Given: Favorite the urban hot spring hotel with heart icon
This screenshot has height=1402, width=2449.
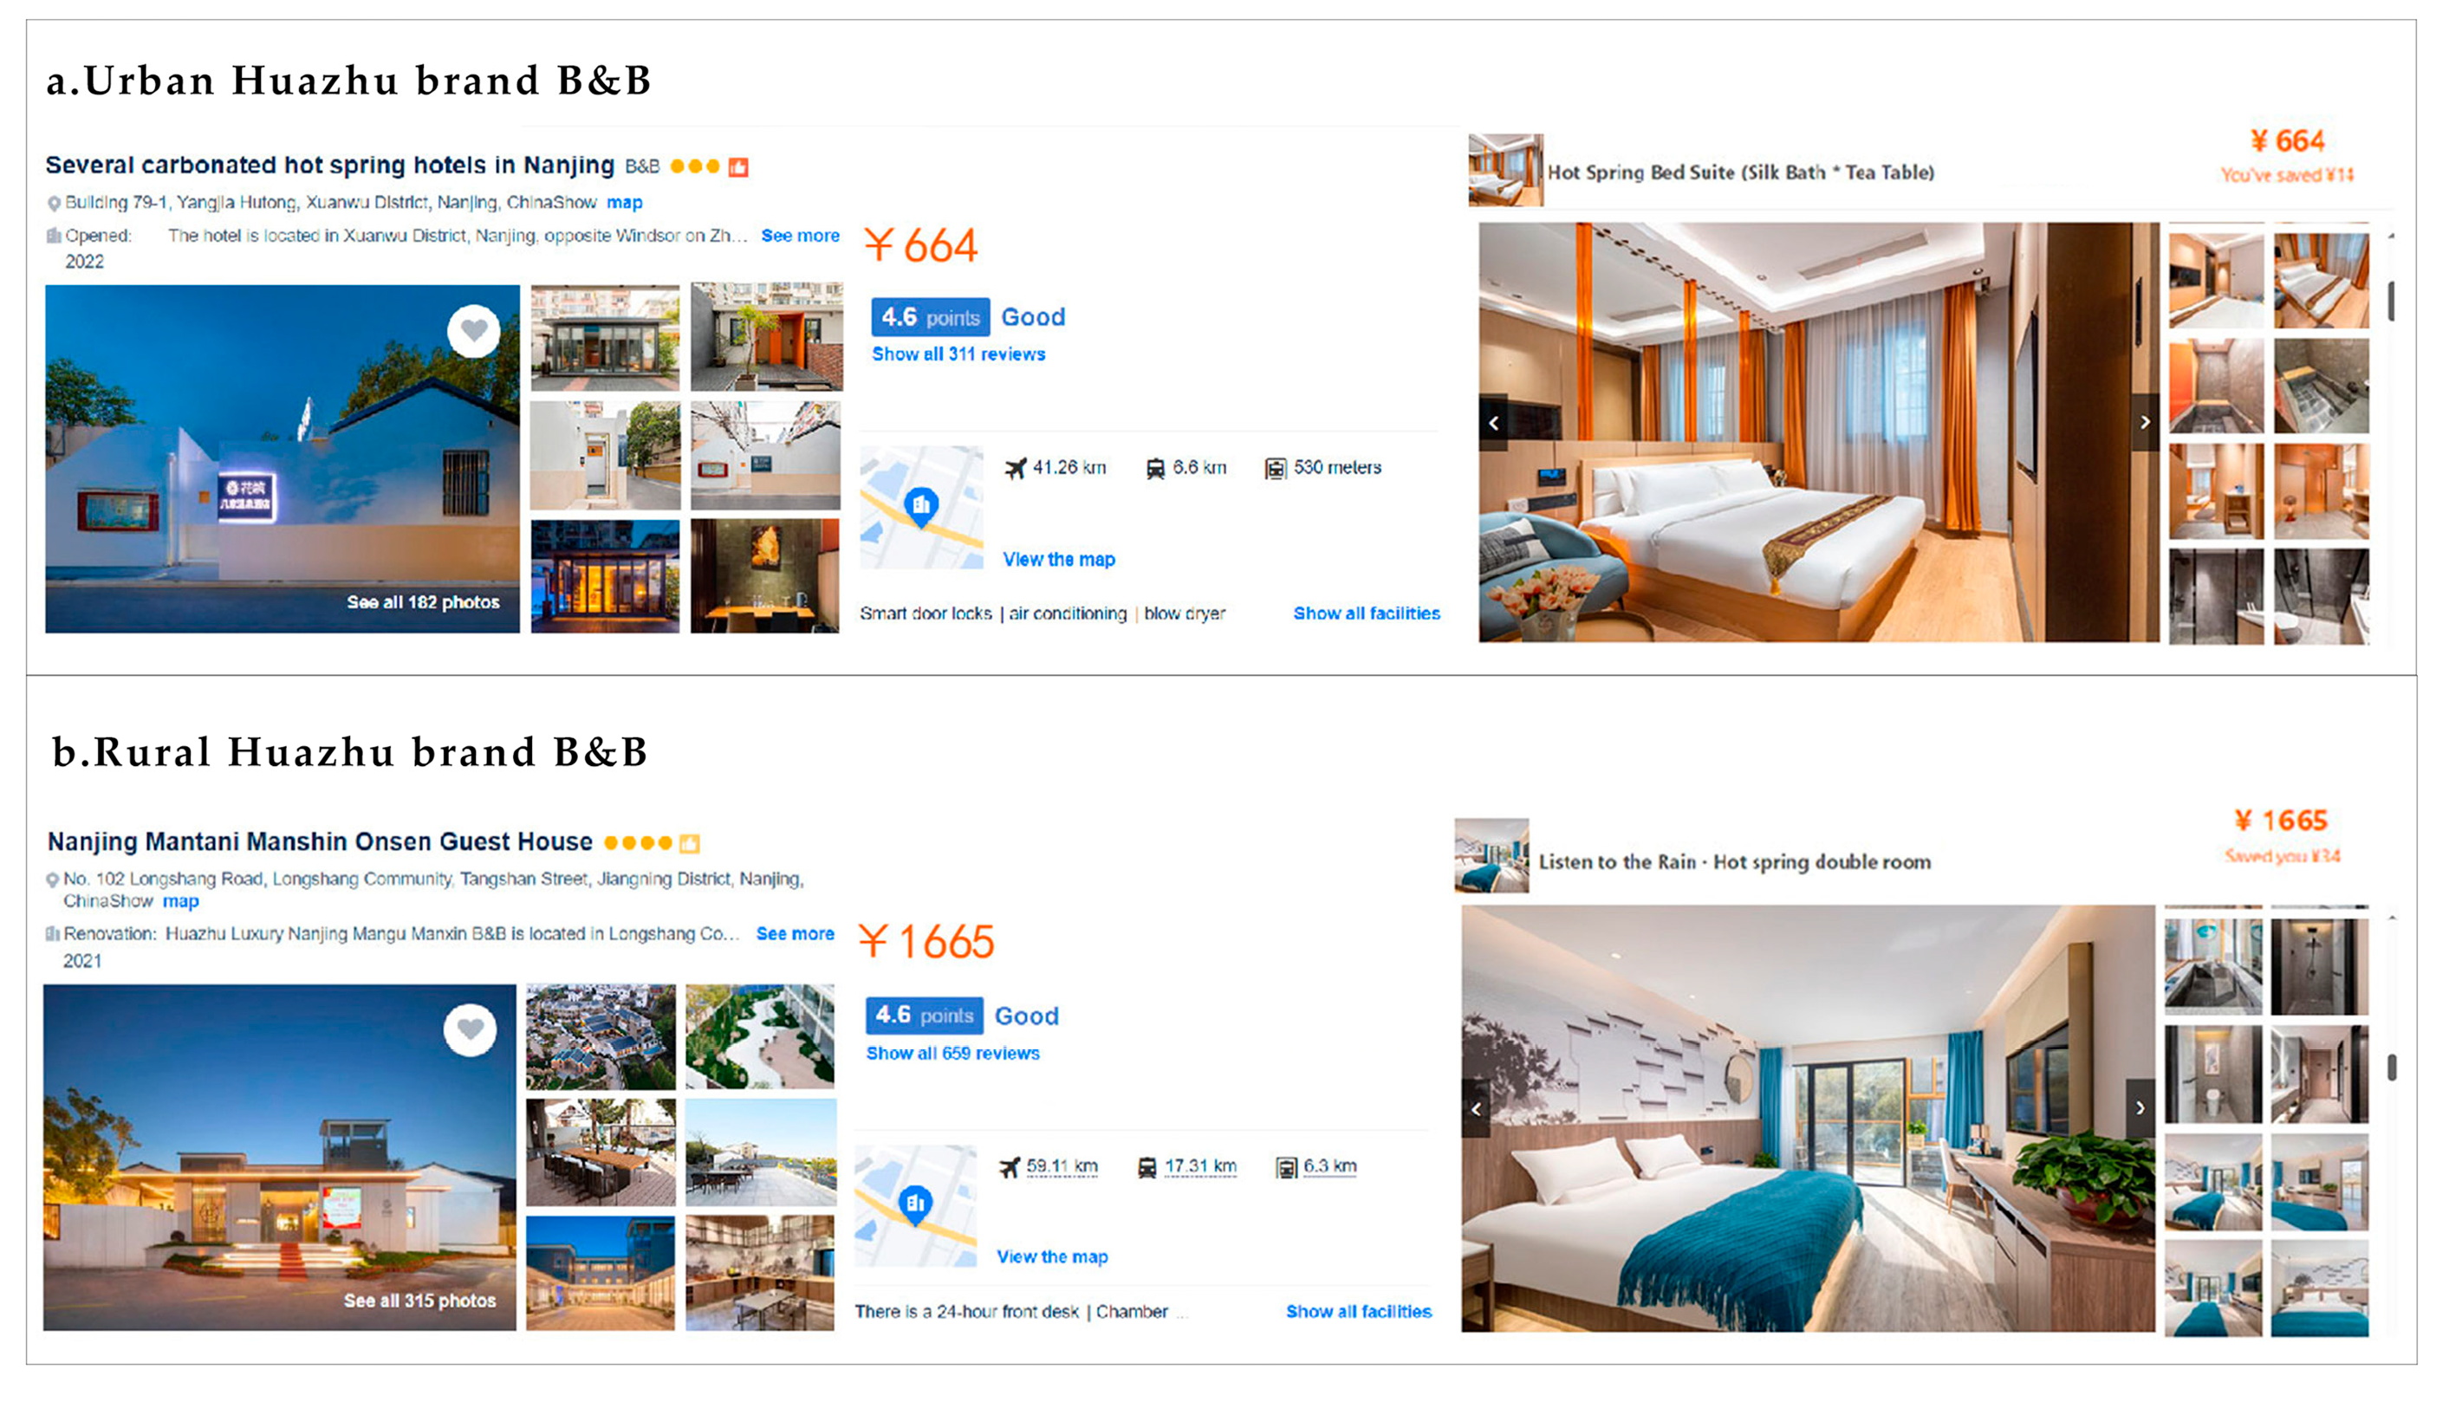Looking at the screenshot, I should 474,331.
